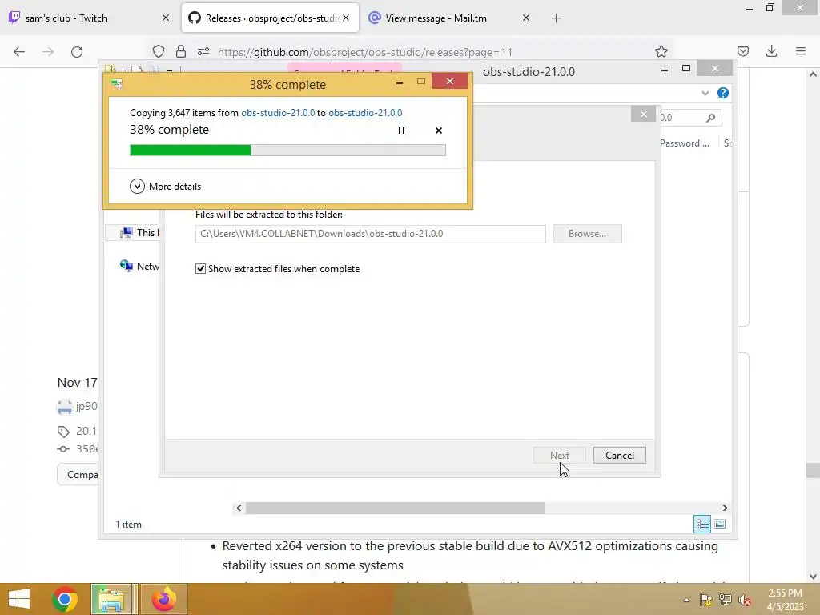Viewport: 820px width, 615px height.
Task: Close the inner extract wizard X button
Action: pyautogui.click(x=643, y=114)
